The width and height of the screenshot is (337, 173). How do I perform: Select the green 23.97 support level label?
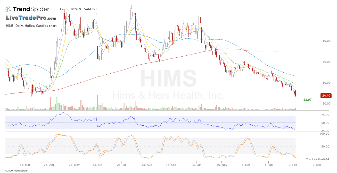point(307,100)
